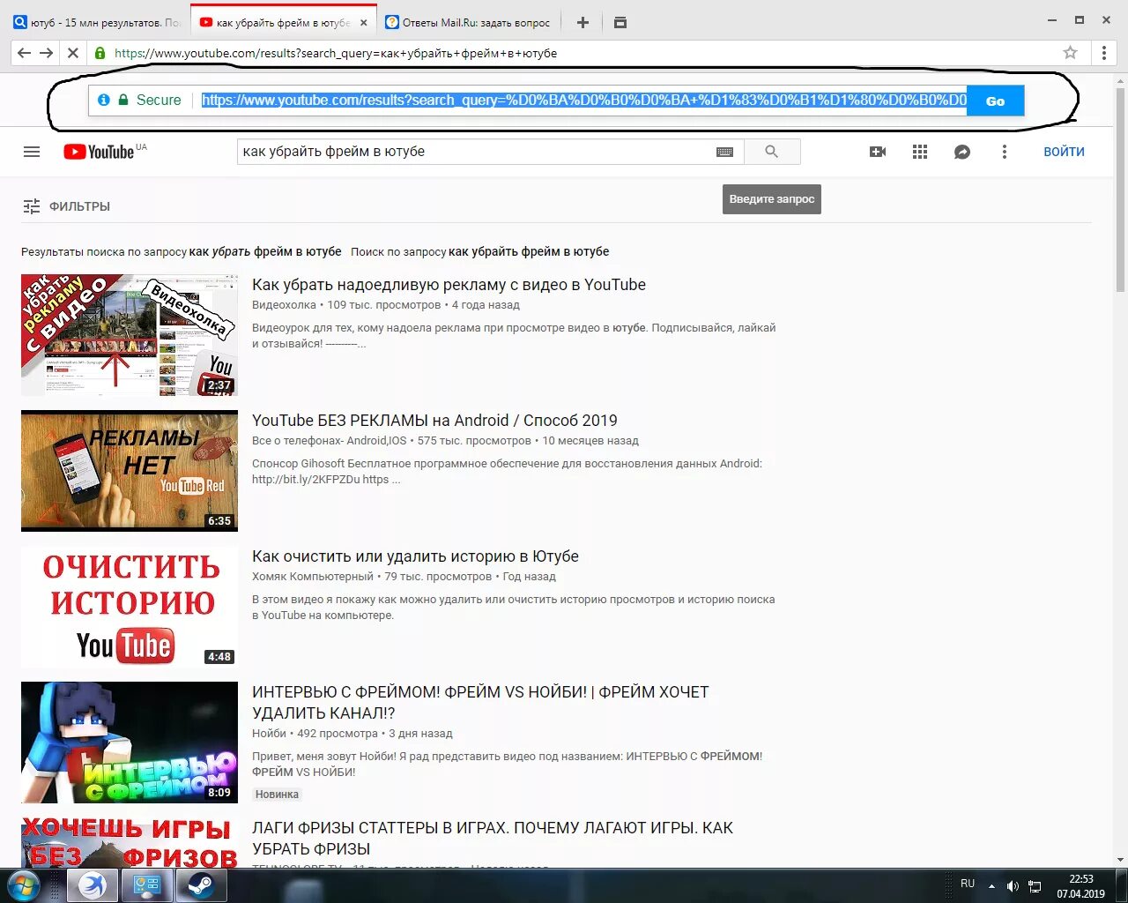The height and width of the screenshot is (903, 1128).
Task: Open 'YouTube БЕЗ РЕКЛАМЫ на Android' video title
Action: [434, 421]
